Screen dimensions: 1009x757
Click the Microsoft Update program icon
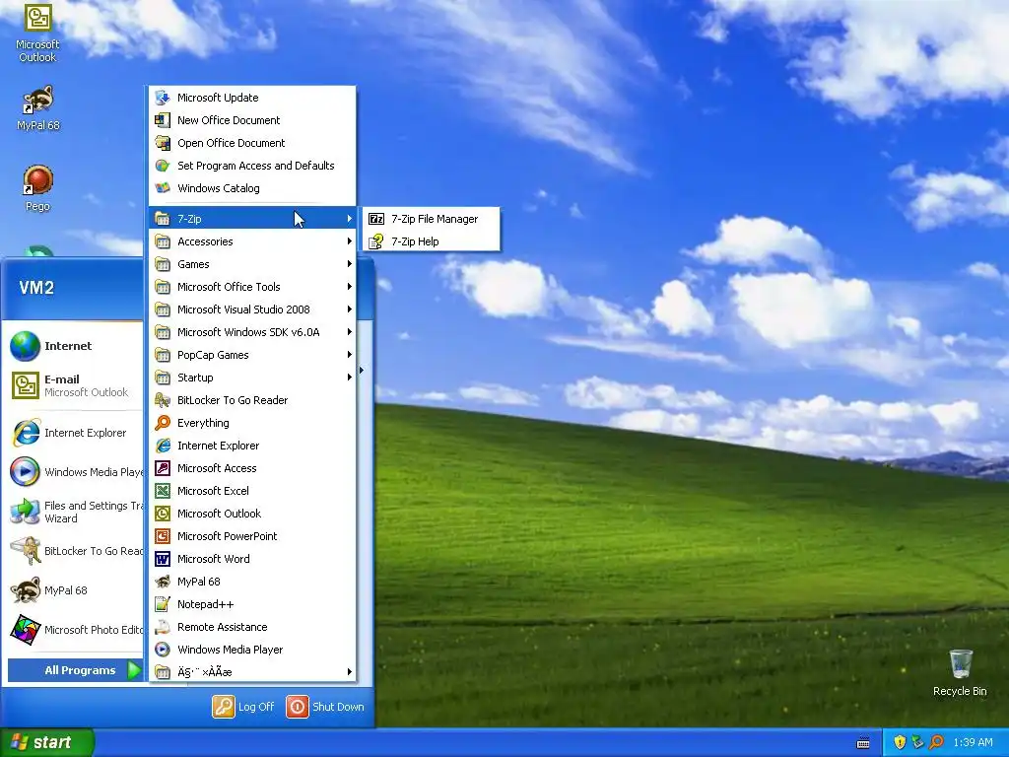pyautogui.click(x=163, y=98)
